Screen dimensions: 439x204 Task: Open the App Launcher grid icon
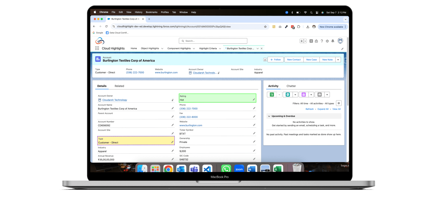point(97,48)
